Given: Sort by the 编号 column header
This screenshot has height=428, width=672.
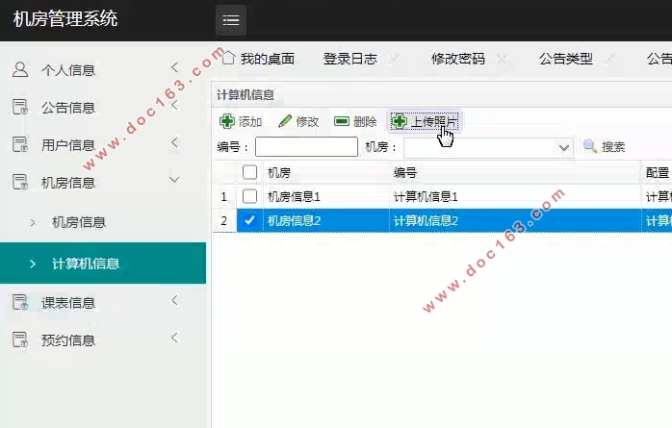Looking at the screenshot, I should [x=515, y=172].
